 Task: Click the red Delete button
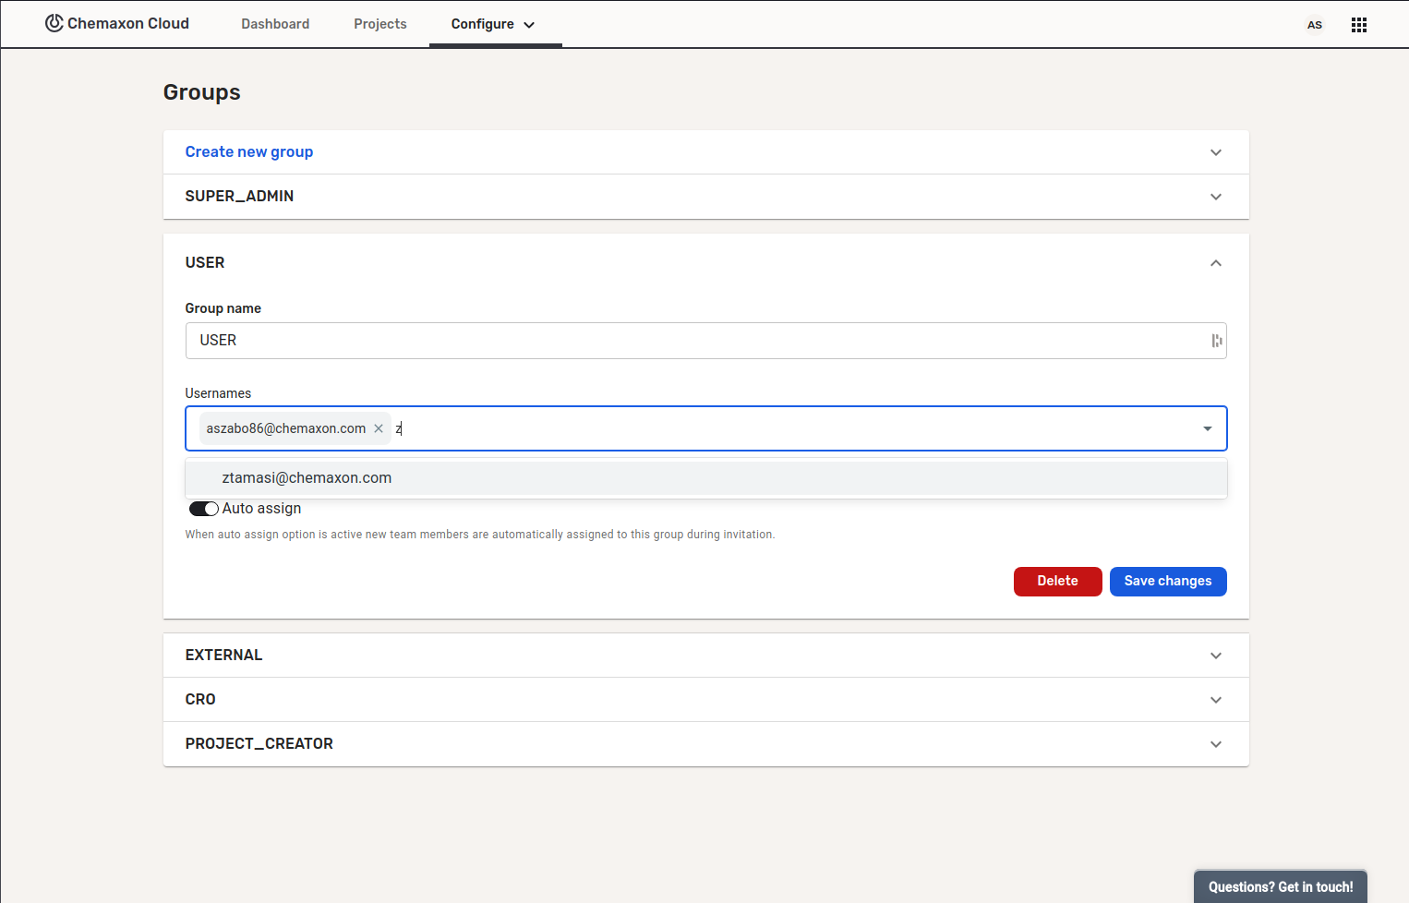pos(1057,582)
